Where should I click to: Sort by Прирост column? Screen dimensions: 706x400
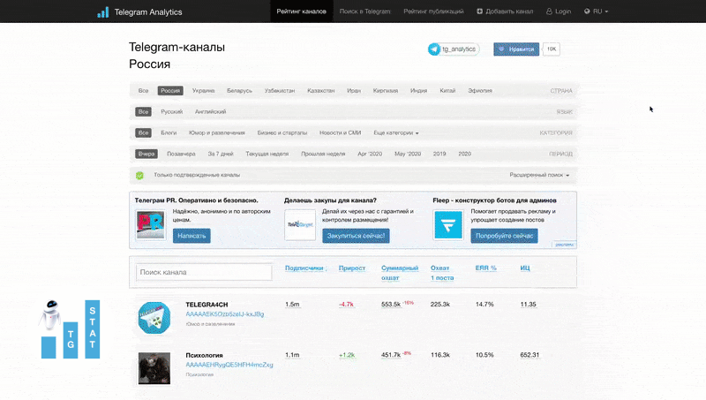click(351, 268)
